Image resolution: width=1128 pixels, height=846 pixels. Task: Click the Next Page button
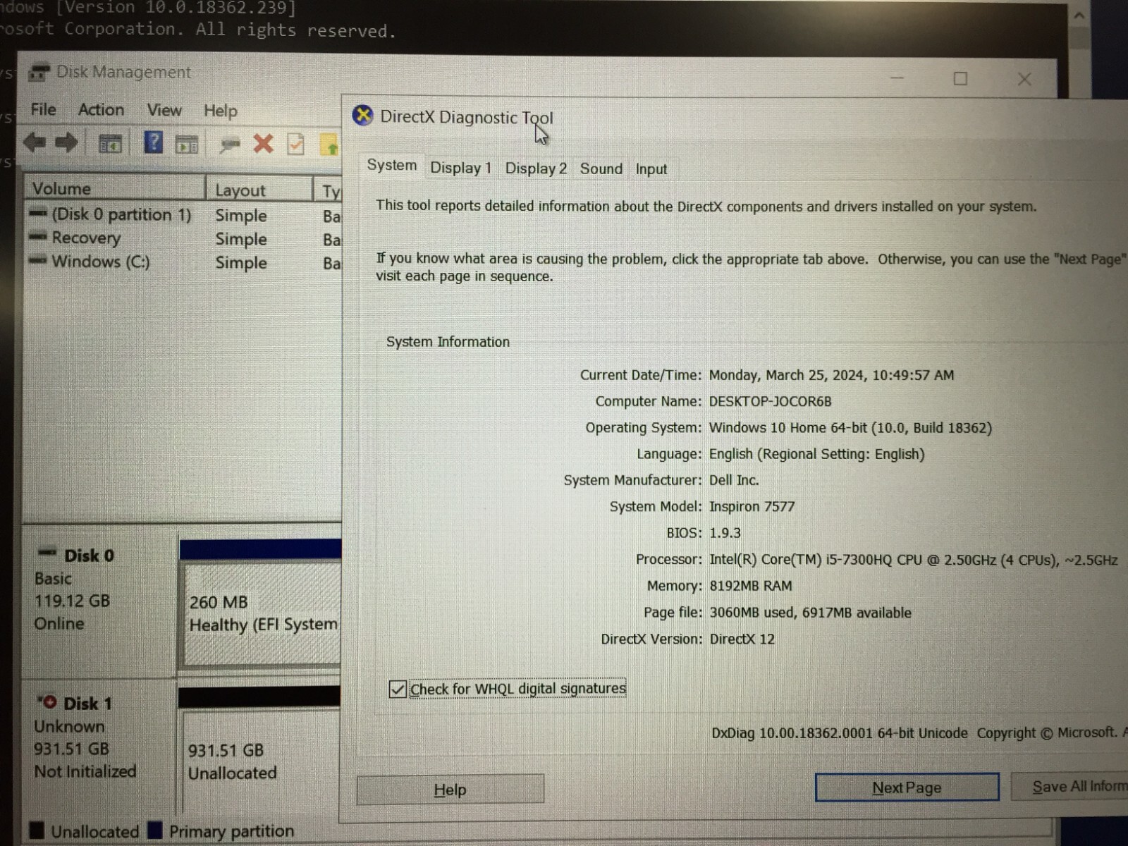[x=907, y=787]
